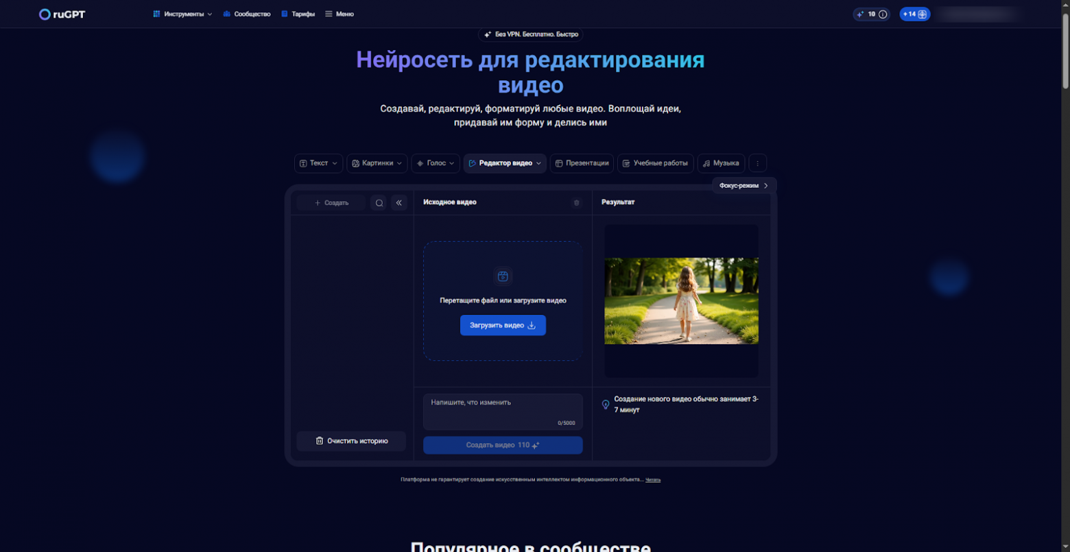Click the +14 credits badge
The height and width of the screenshot is (552, 1070).
tap(915, 14)
